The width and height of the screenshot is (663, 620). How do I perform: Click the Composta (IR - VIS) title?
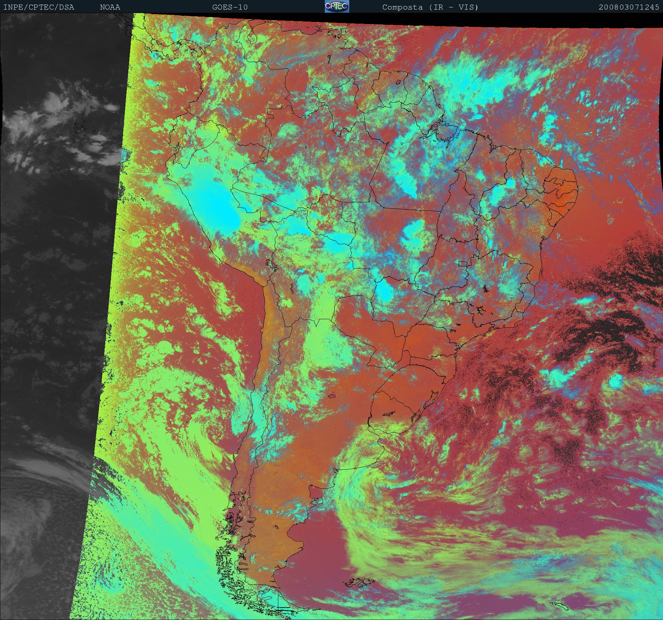point(430,7)
